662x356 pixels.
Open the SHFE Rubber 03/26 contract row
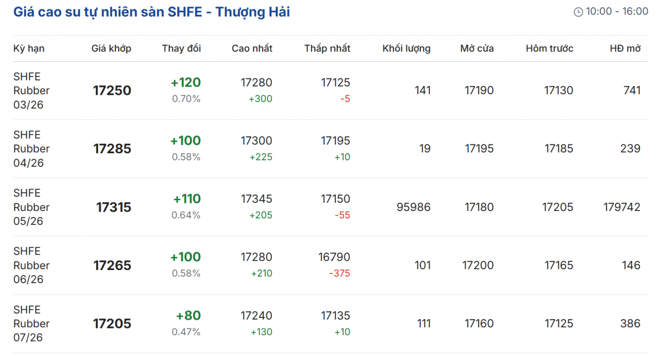click(31, 90)
